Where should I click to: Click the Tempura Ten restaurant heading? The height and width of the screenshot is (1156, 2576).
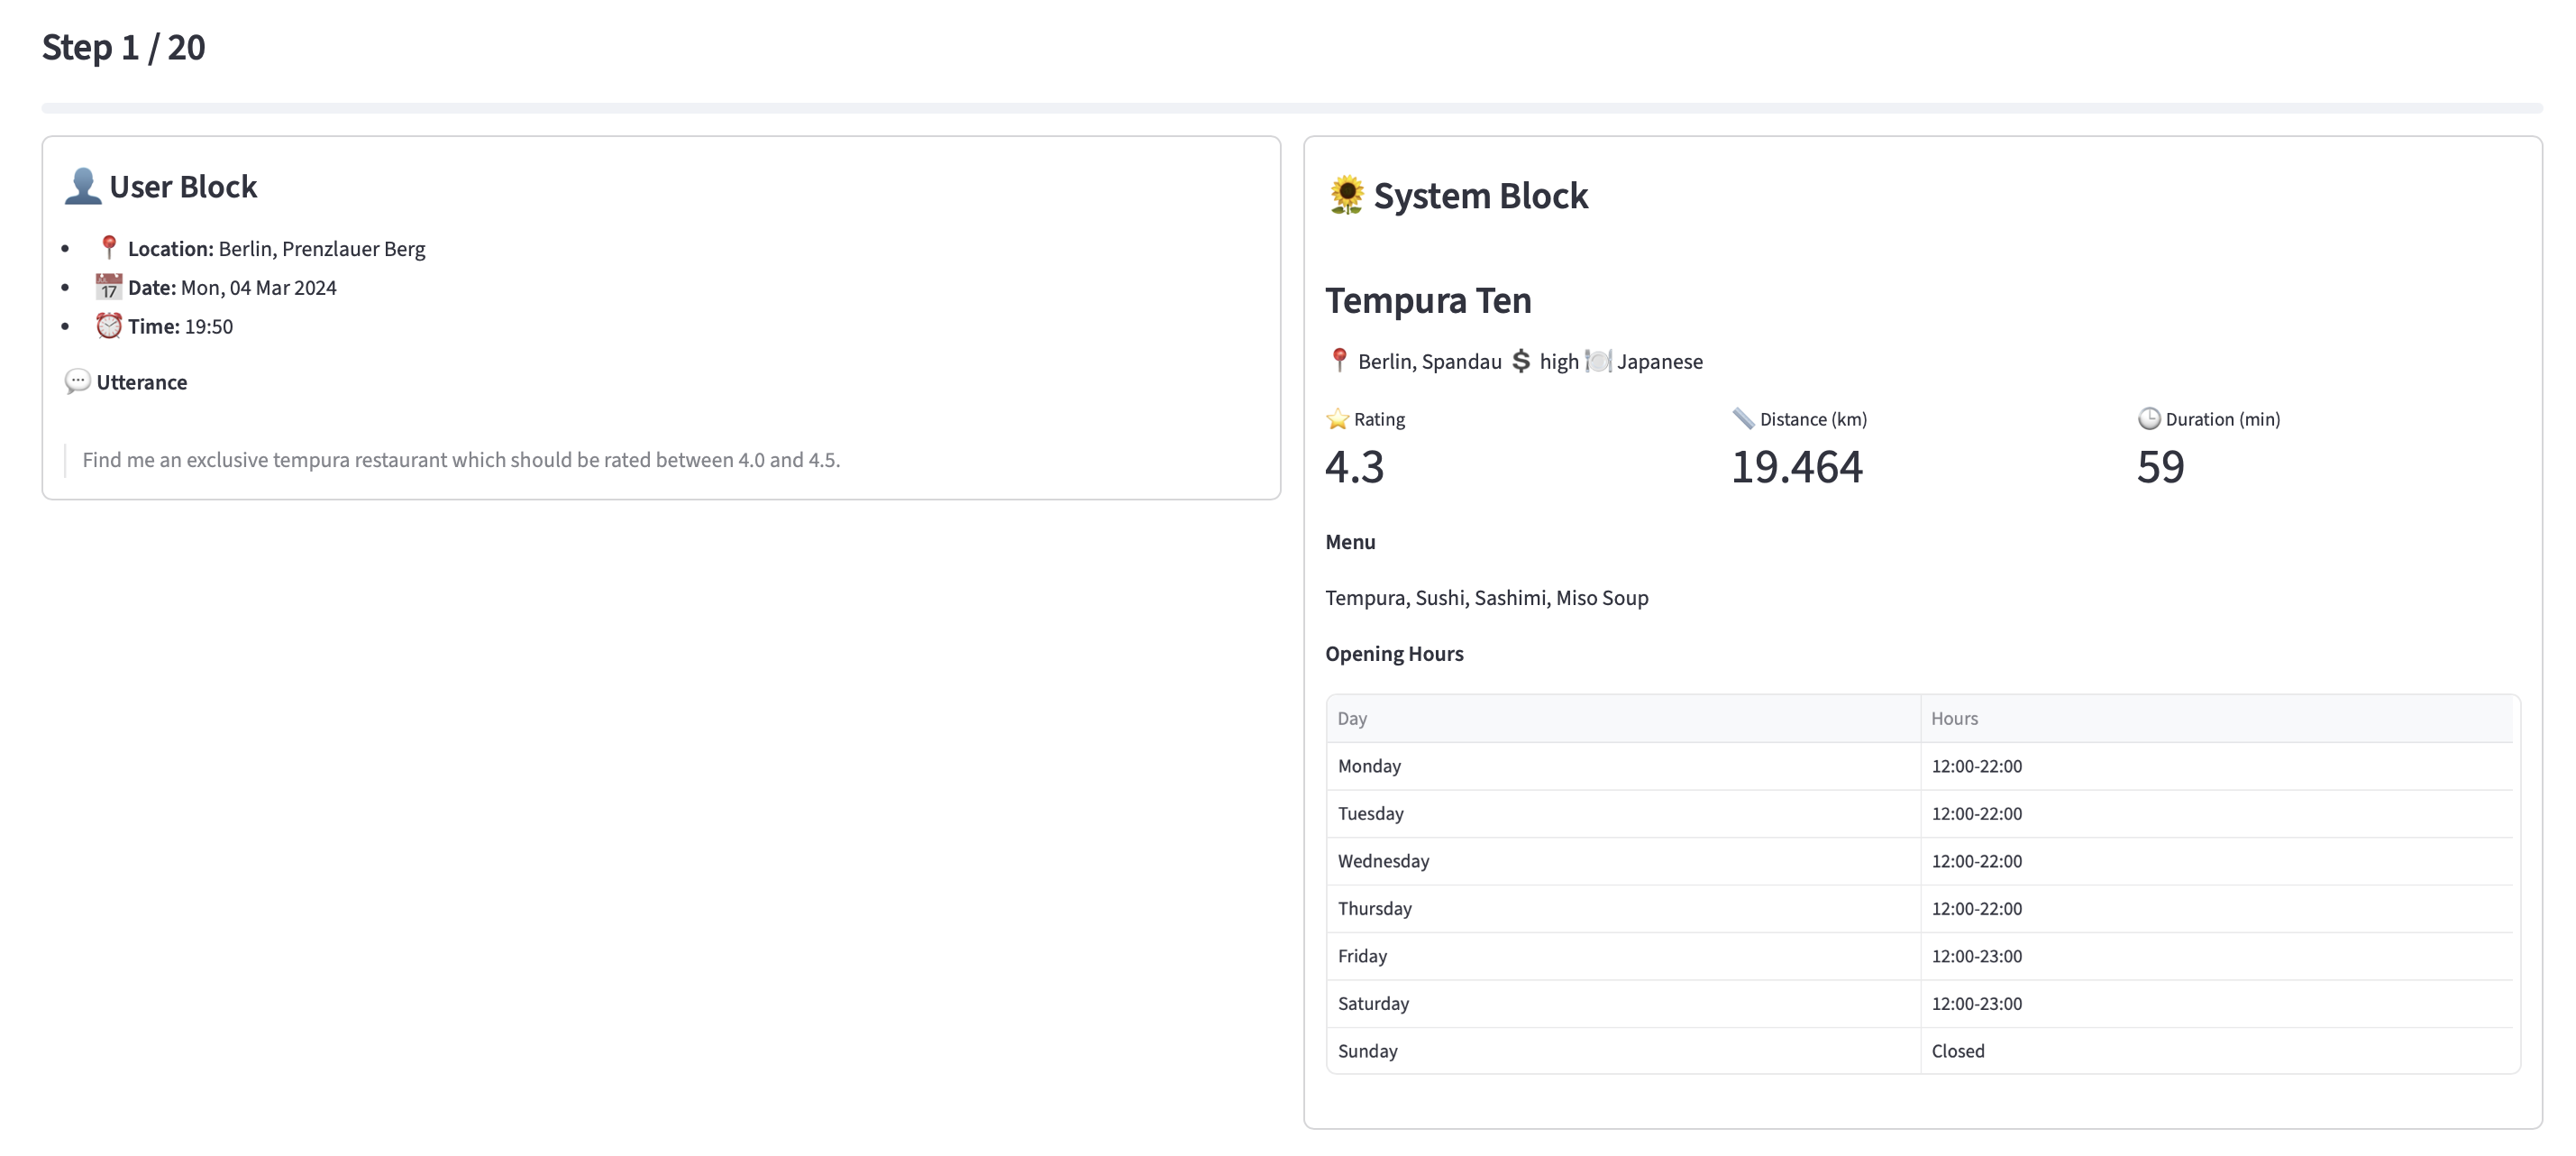(x=1428, y=300)
